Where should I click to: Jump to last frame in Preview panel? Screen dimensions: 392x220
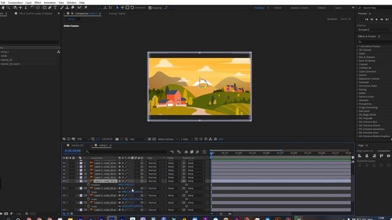(387, 19)
